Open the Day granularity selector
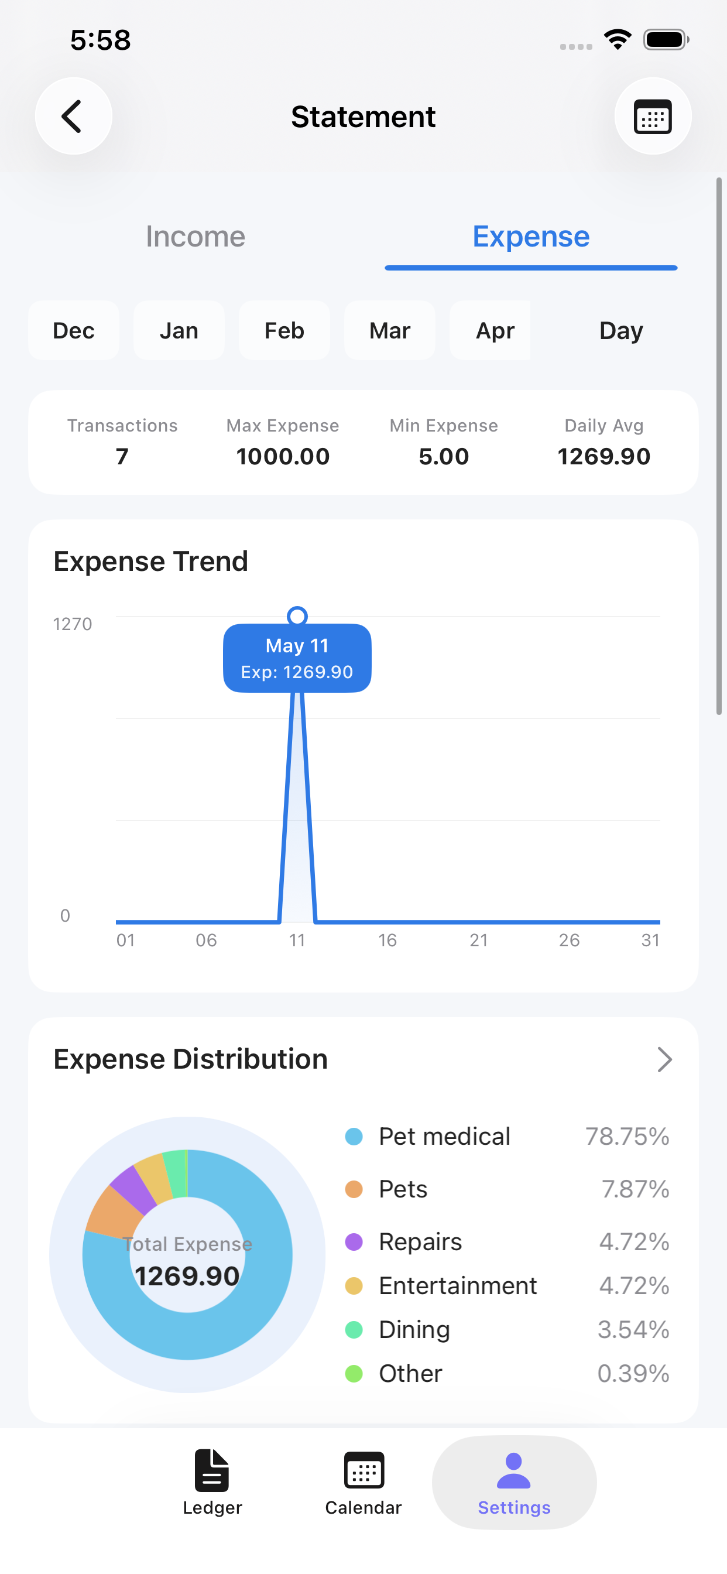Viewport: 727px width, 1574px height. tap(620, 331)
